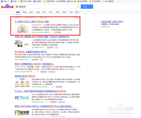Open 百度快照 for the news.163.com result
This screenshot has height=118, width=141.
tap(44, 72)
